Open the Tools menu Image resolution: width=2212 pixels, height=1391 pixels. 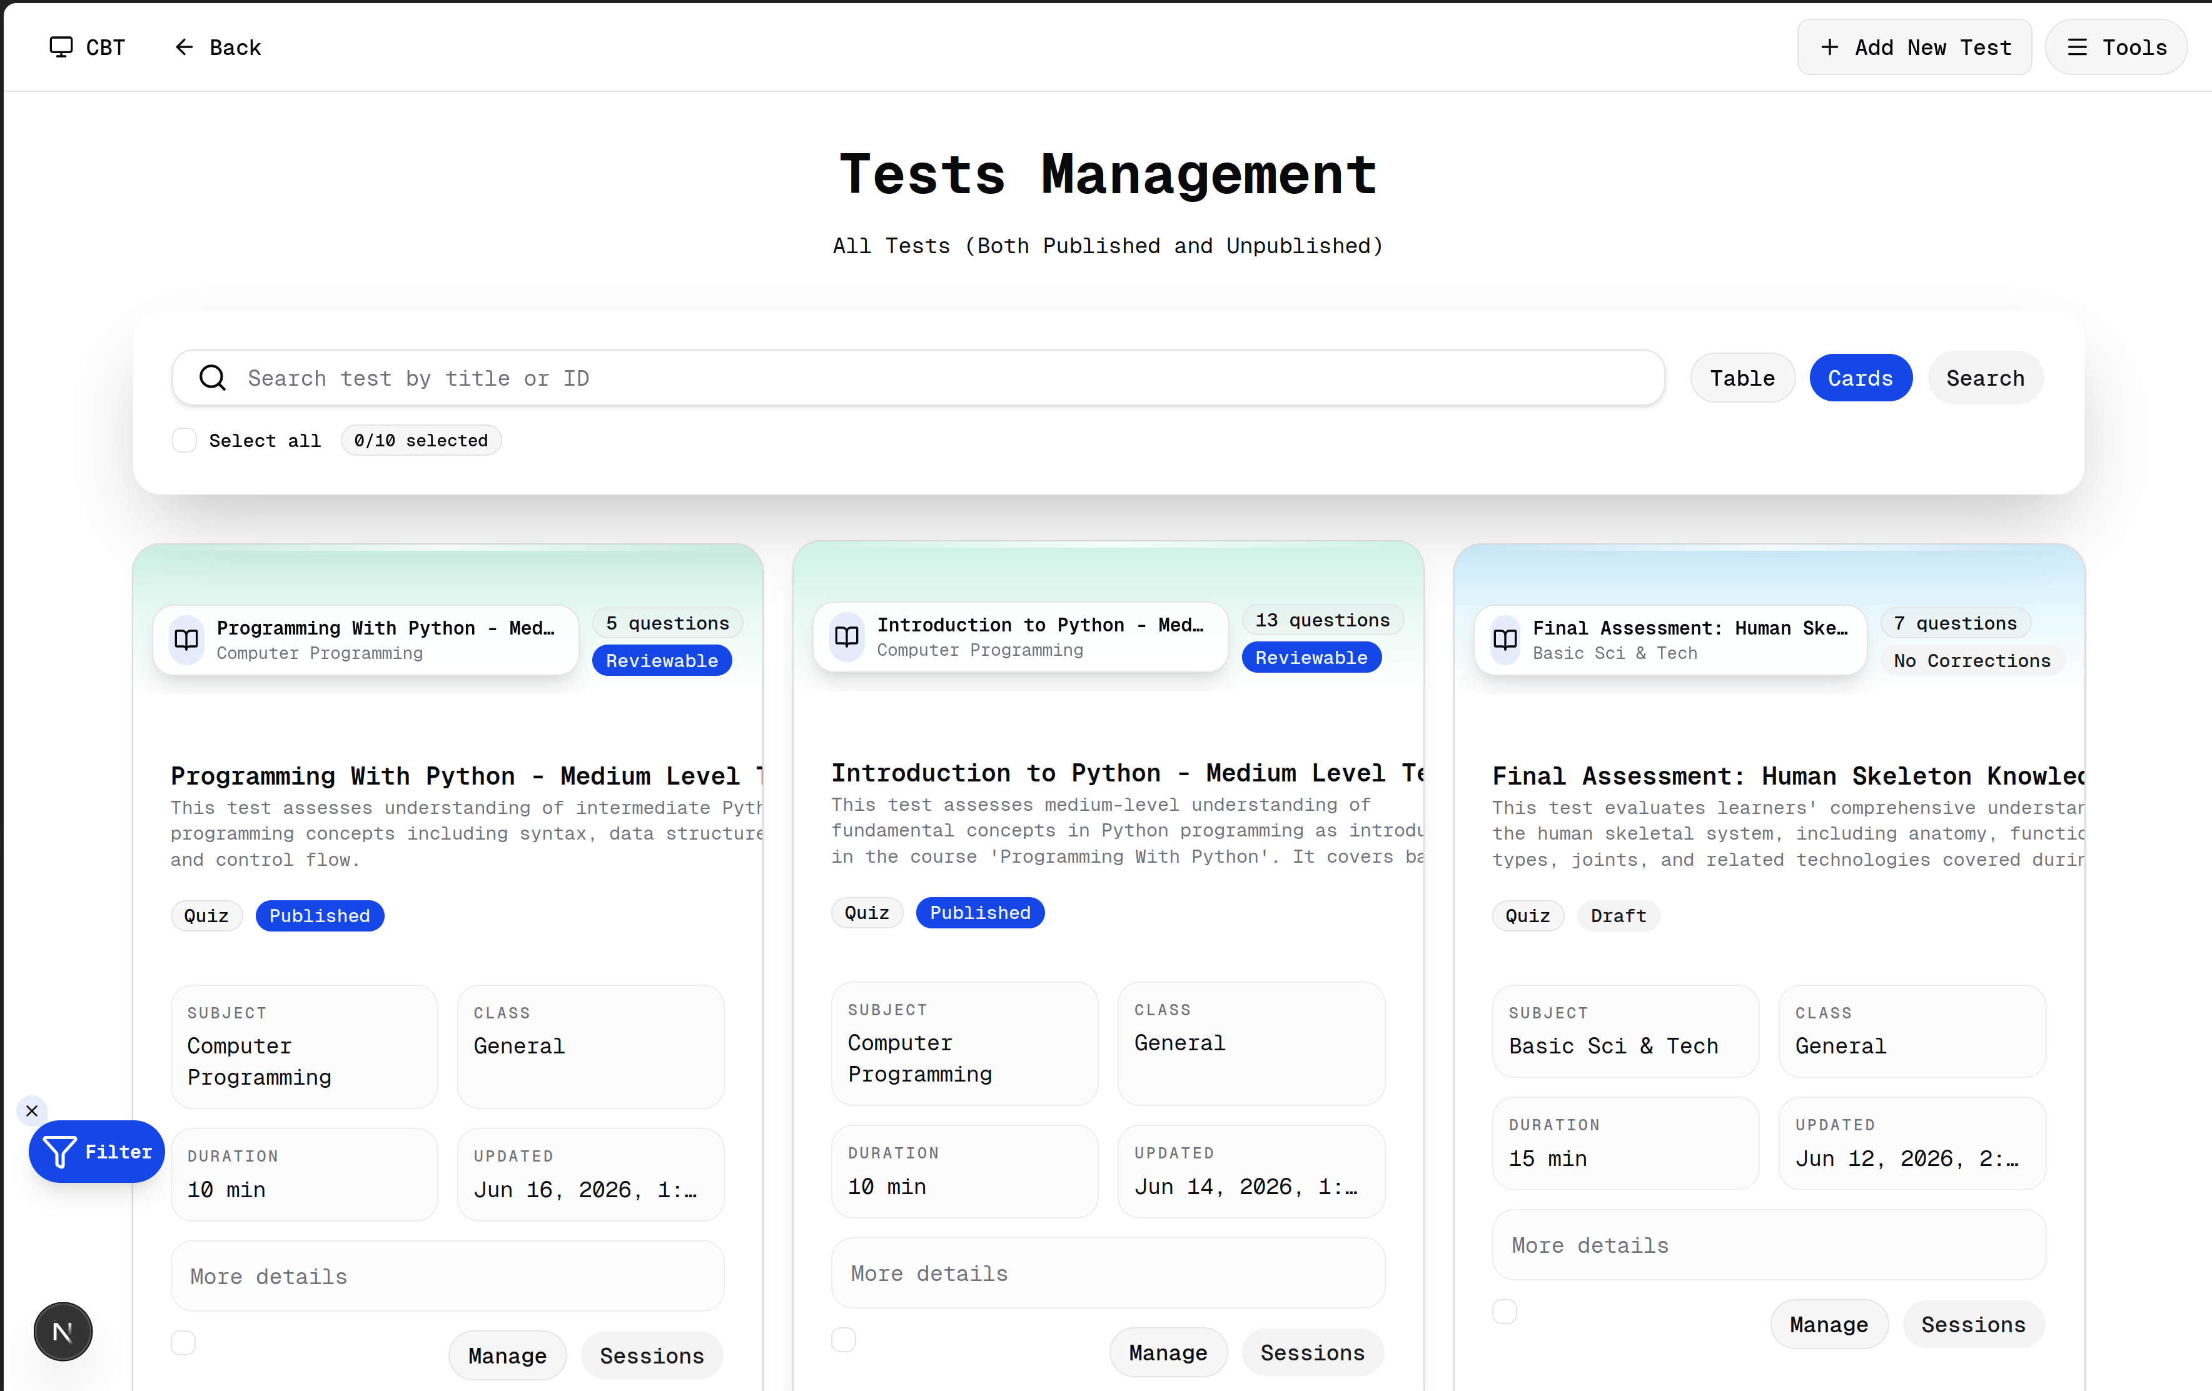coord(2116,47)
